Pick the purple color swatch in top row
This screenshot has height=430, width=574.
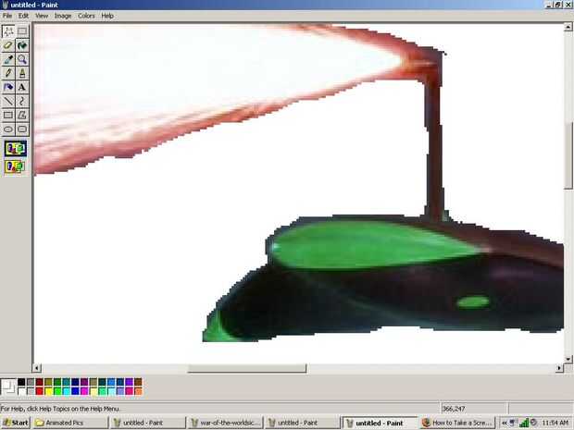84,382
